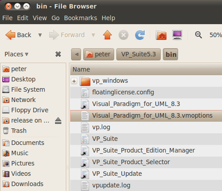Select the bin path bar button
Screen dimensions: 222x191
click(171, 54)
